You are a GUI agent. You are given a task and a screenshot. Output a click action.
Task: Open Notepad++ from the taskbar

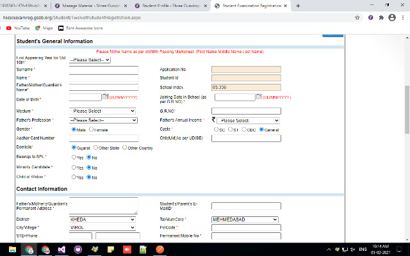point(143,250)
